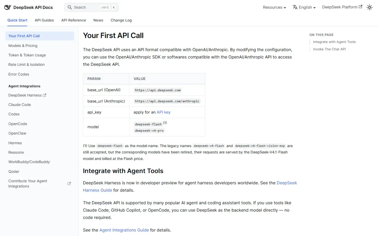Click the API key link in table
Viewport: 378px width, 236px height.
pos(164,112)
